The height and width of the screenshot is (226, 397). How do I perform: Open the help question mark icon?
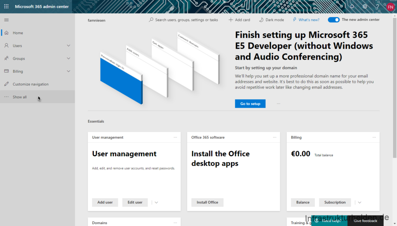pyautogui.click(x=377, y=7)
